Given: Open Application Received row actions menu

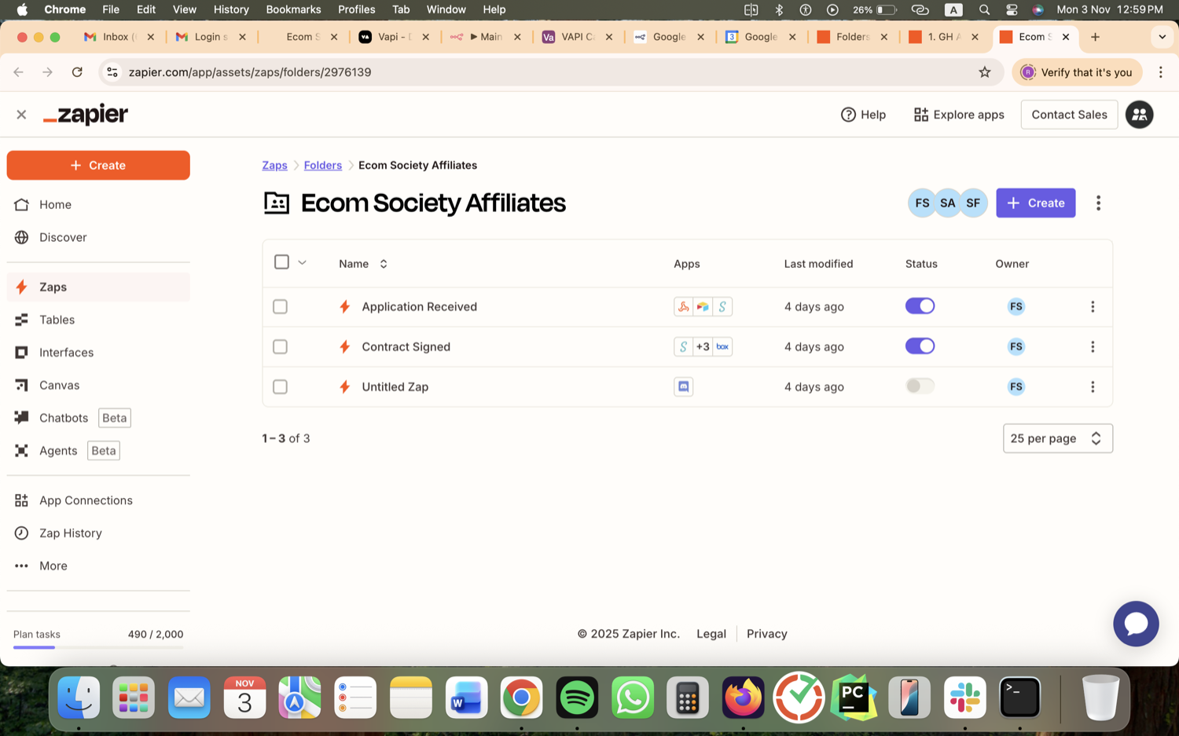Looking at the screenshot, I should 1093,306.
